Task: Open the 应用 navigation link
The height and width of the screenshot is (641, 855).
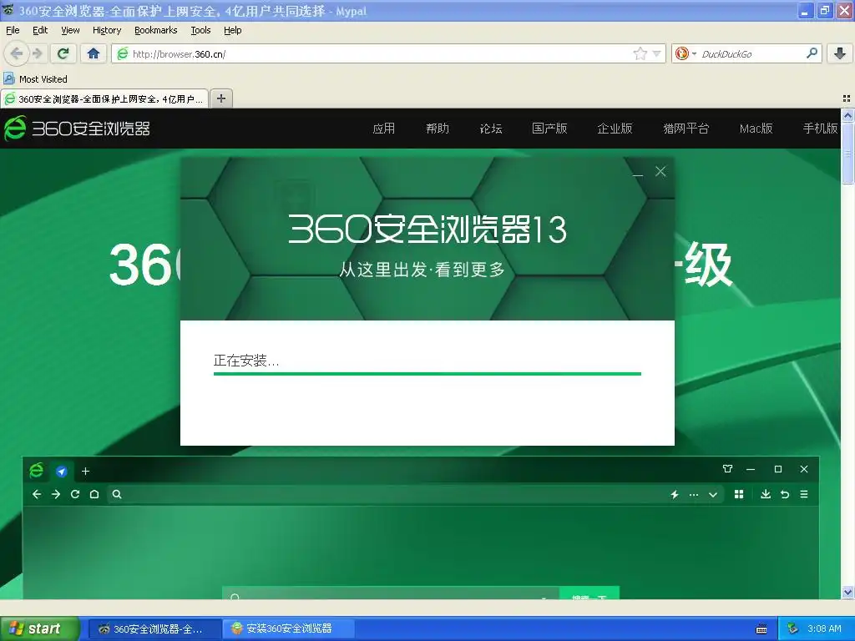Action: pyautogui.click(x=383, y=128)
